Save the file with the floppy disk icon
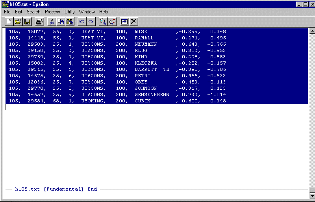 point(27,22)
